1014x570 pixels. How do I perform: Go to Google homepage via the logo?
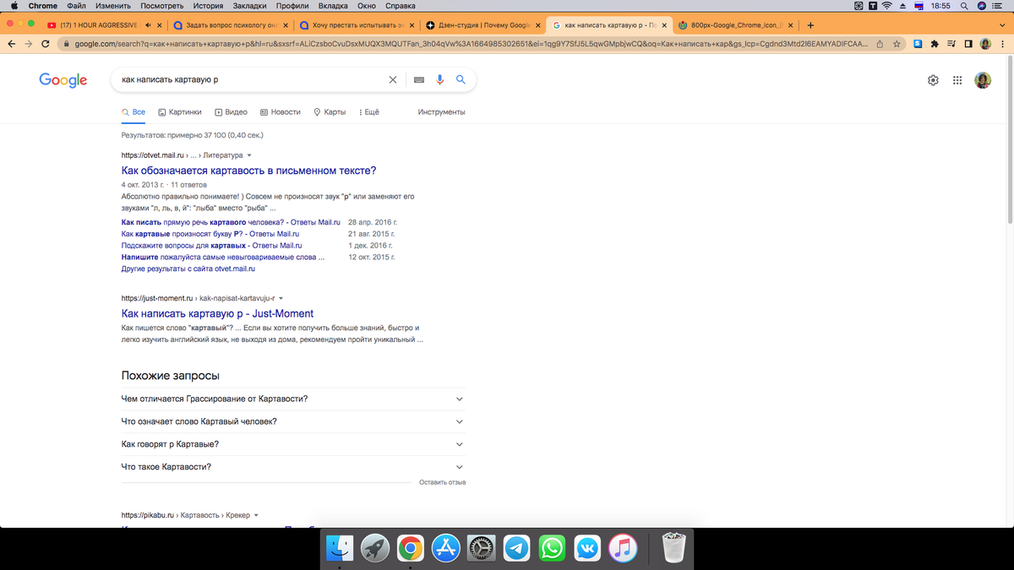(x=63, y=80)
